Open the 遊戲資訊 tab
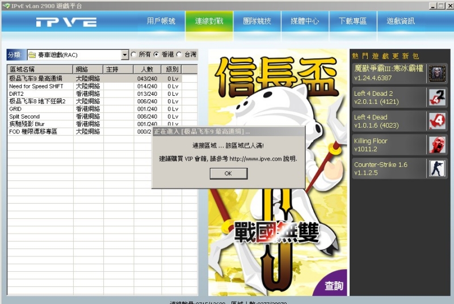 (x=401, y=21)
